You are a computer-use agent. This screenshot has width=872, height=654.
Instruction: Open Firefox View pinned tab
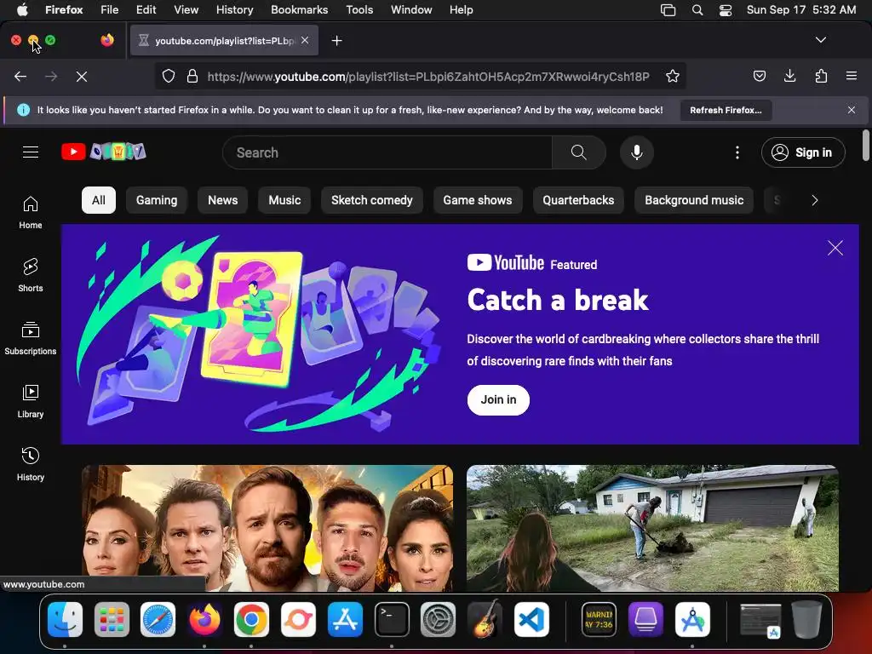107,40
